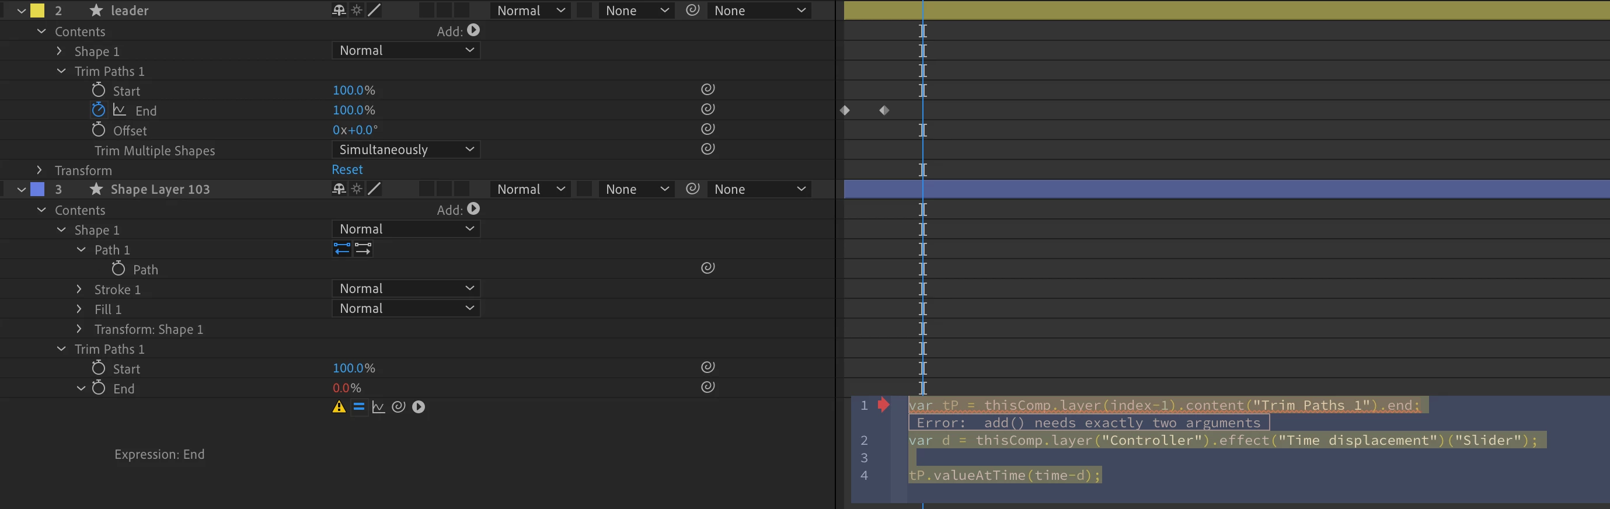
Task: Click the Add arrow for leader Contents
Action: click(473, 30)
